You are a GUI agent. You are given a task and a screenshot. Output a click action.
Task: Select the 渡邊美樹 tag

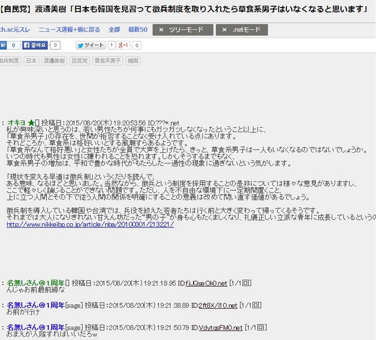[x=53, y=61]
